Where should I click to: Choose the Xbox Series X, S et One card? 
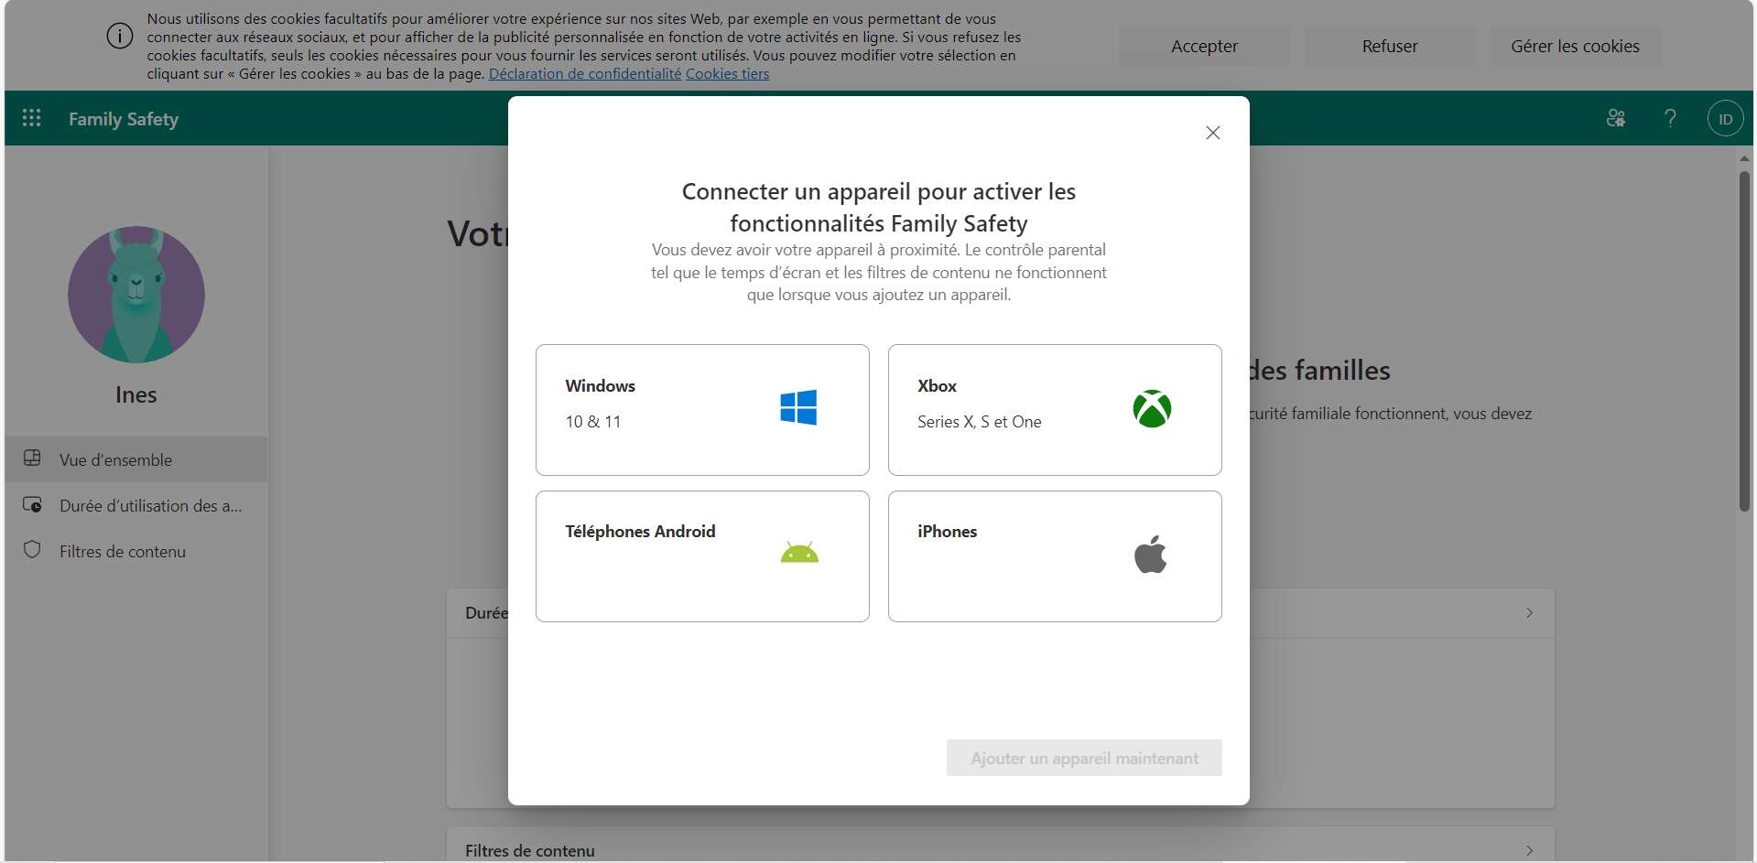pos(1055,410)
